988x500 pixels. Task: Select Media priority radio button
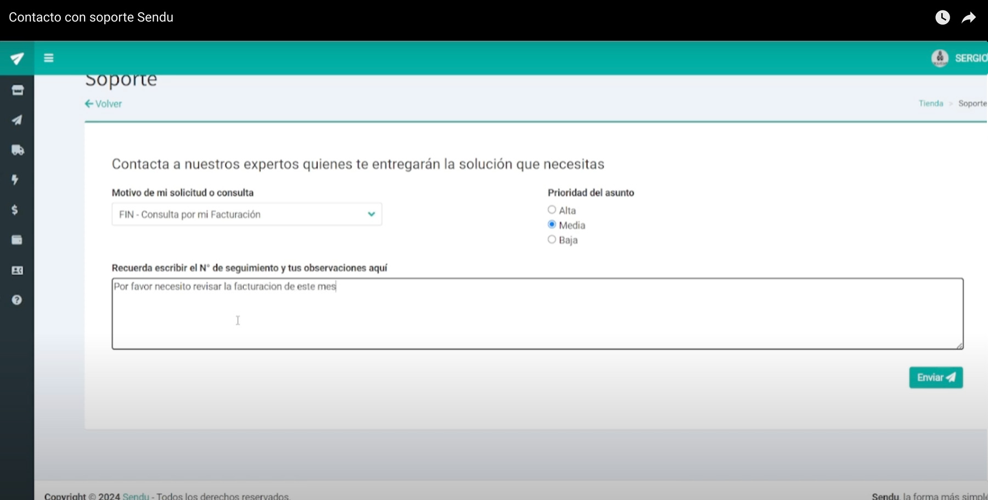tap(552, 225)
